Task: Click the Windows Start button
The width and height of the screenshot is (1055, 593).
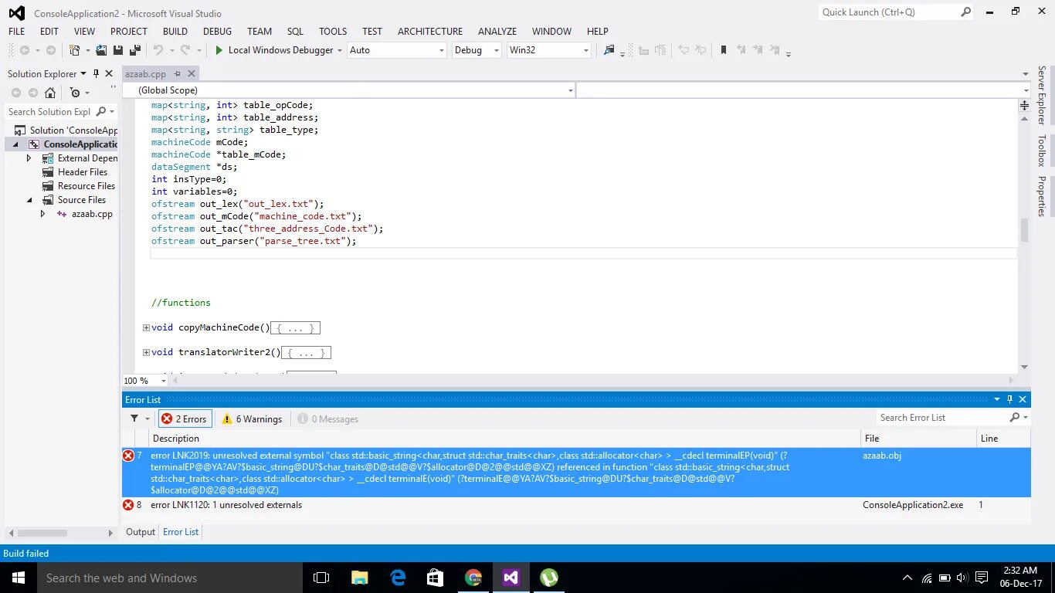Action: click(18, 578)
